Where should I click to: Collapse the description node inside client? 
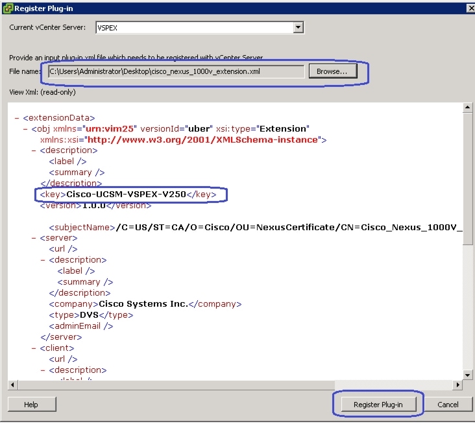[x=43, y=370]
